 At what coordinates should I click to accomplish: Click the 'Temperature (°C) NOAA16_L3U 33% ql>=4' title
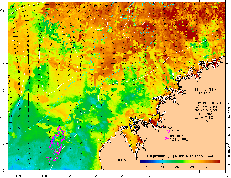pos(180,156)
